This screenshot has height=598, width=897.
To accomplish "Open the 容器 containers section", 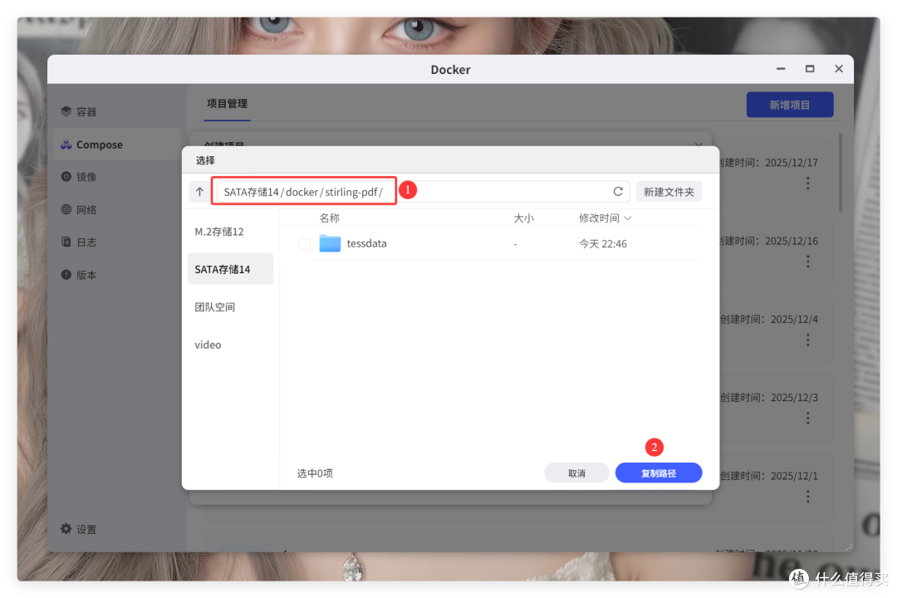I will click(x=79, y=111).
